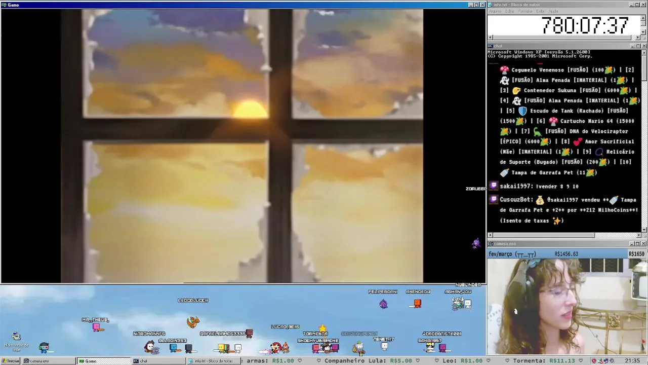Viewport: 648px width, 365px height.
Task: Click the RAFAELRAMOS3335 dark red cube avatar
Action: click(x=249, y=333)
